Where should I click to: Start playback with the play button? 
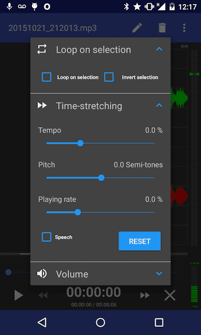click(x=19, y=295)
